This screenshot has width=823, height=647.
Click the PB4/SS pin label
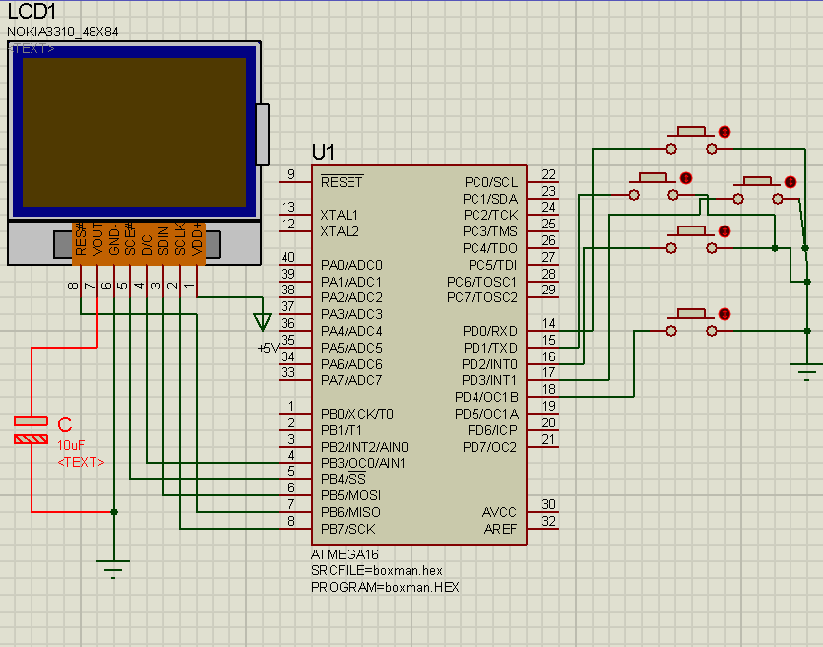344,479
